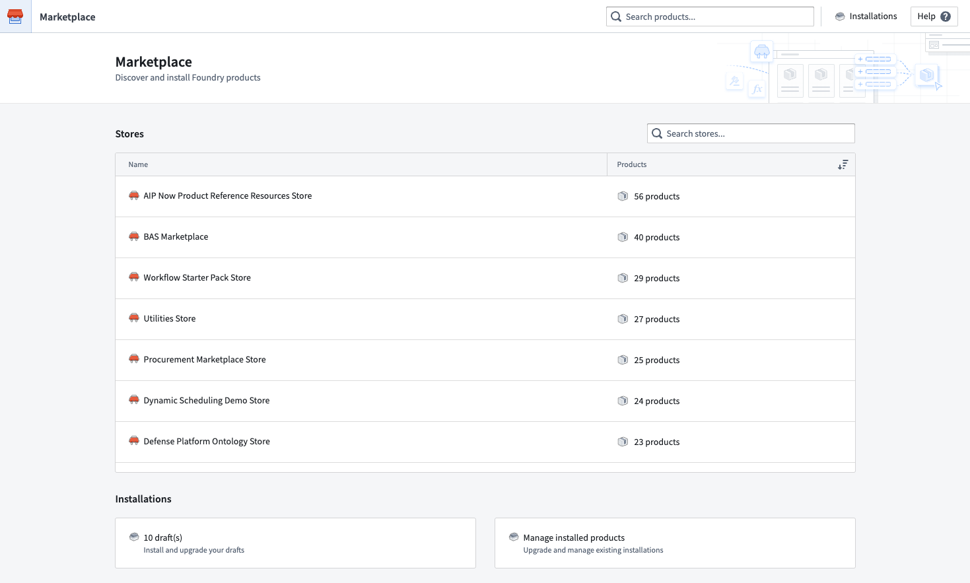Click the store icon beside Defense Platform Ontology Store
970x583 pixels.
134,441
